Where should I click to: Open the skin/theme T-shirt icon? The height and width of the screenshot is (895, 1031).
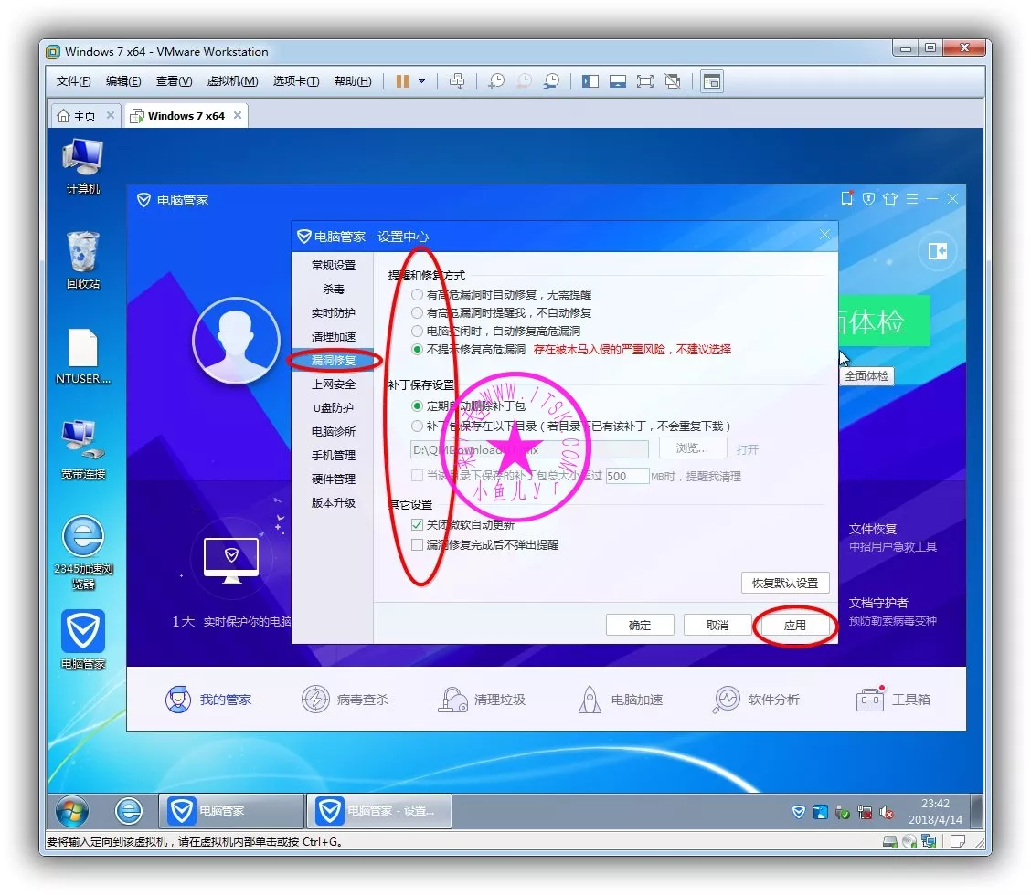pyautogui.click(x=889, y=198)
